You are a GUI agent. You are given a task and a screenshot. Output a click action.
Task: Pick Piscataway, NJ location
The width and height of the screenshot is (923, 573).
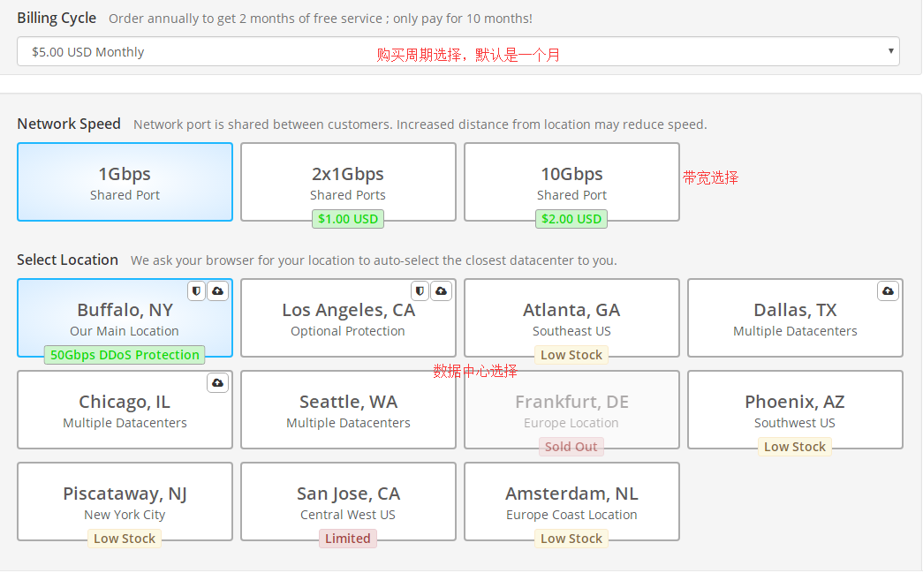125,501
